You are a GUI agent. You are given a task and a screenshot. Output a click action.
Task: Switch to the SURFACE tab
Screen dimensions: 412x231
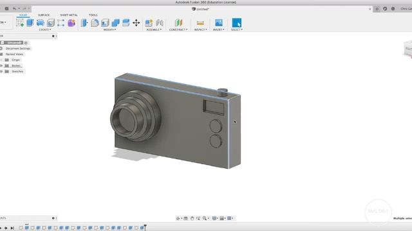[x=44, y=15]
